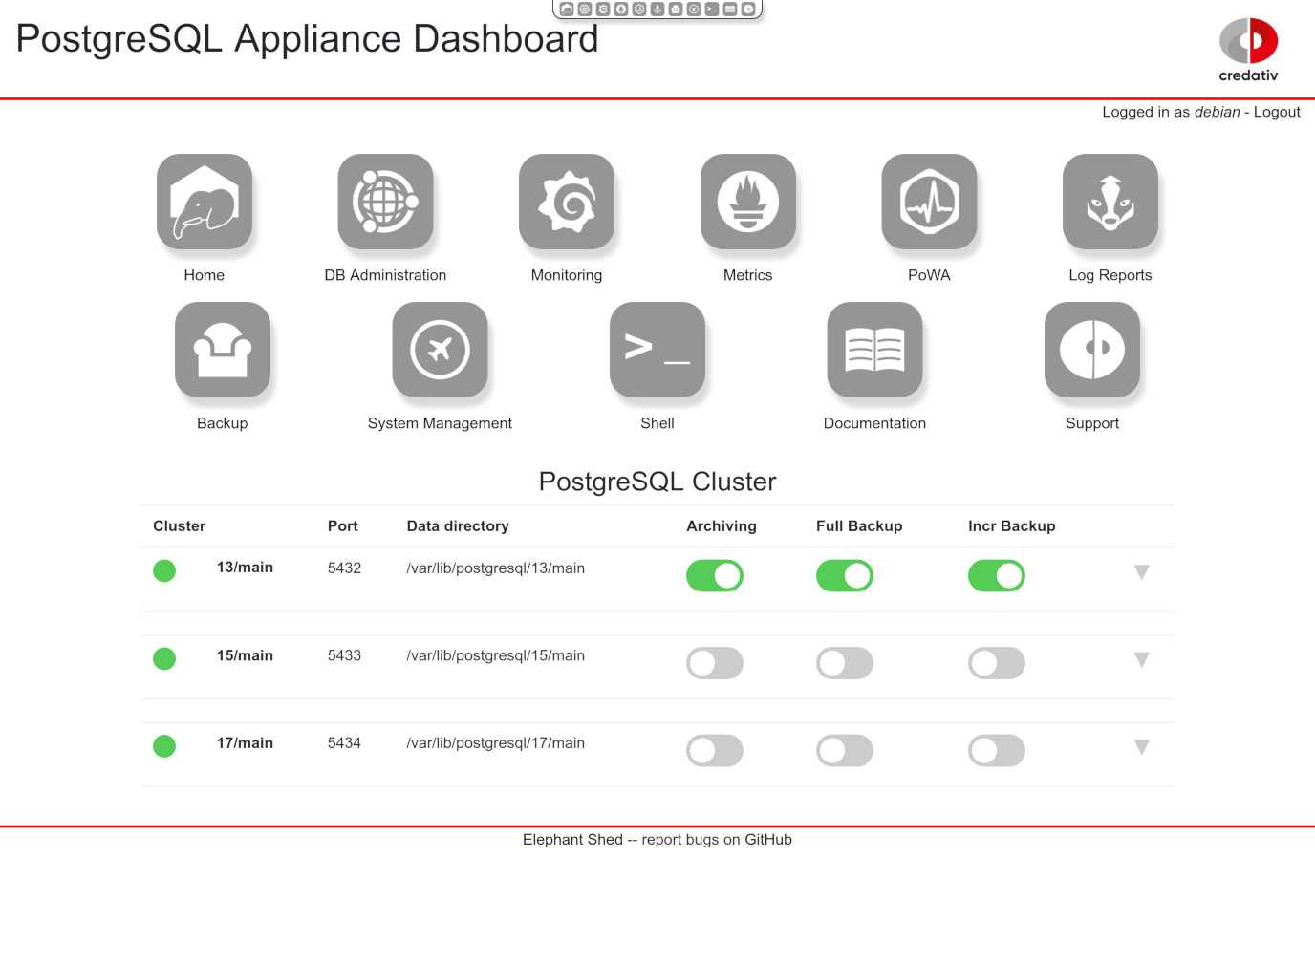1315x965 pixels.
Task: Turn off Incr Backup for 13/main
Action: pos(996,576)
